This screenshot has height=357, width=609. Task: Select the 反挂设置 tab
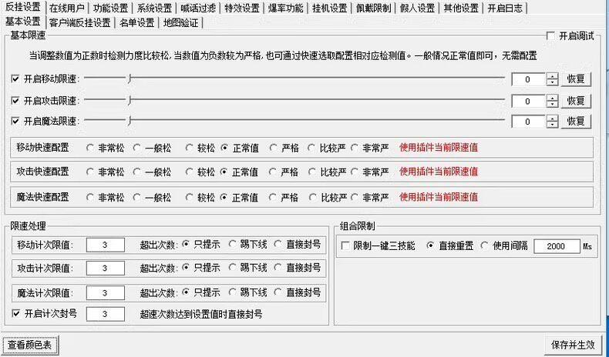pos(23,7)
